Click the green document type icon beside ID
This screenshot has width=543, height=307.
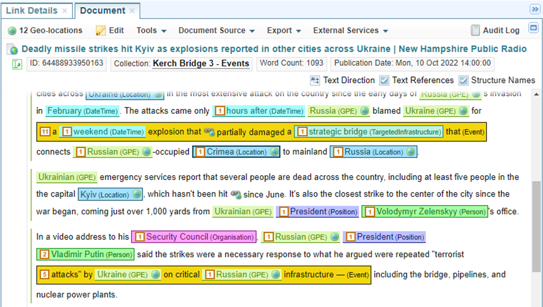17,65
